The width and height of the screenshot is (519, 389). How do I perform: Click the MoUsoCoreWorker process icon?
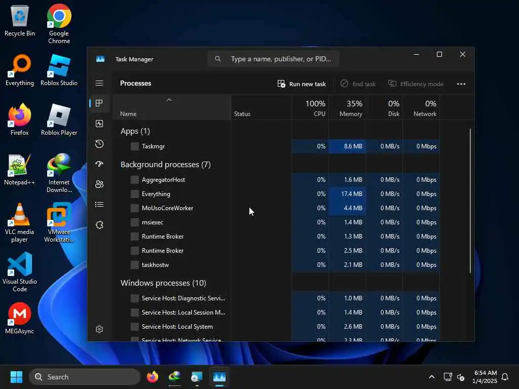coord(135,208)
